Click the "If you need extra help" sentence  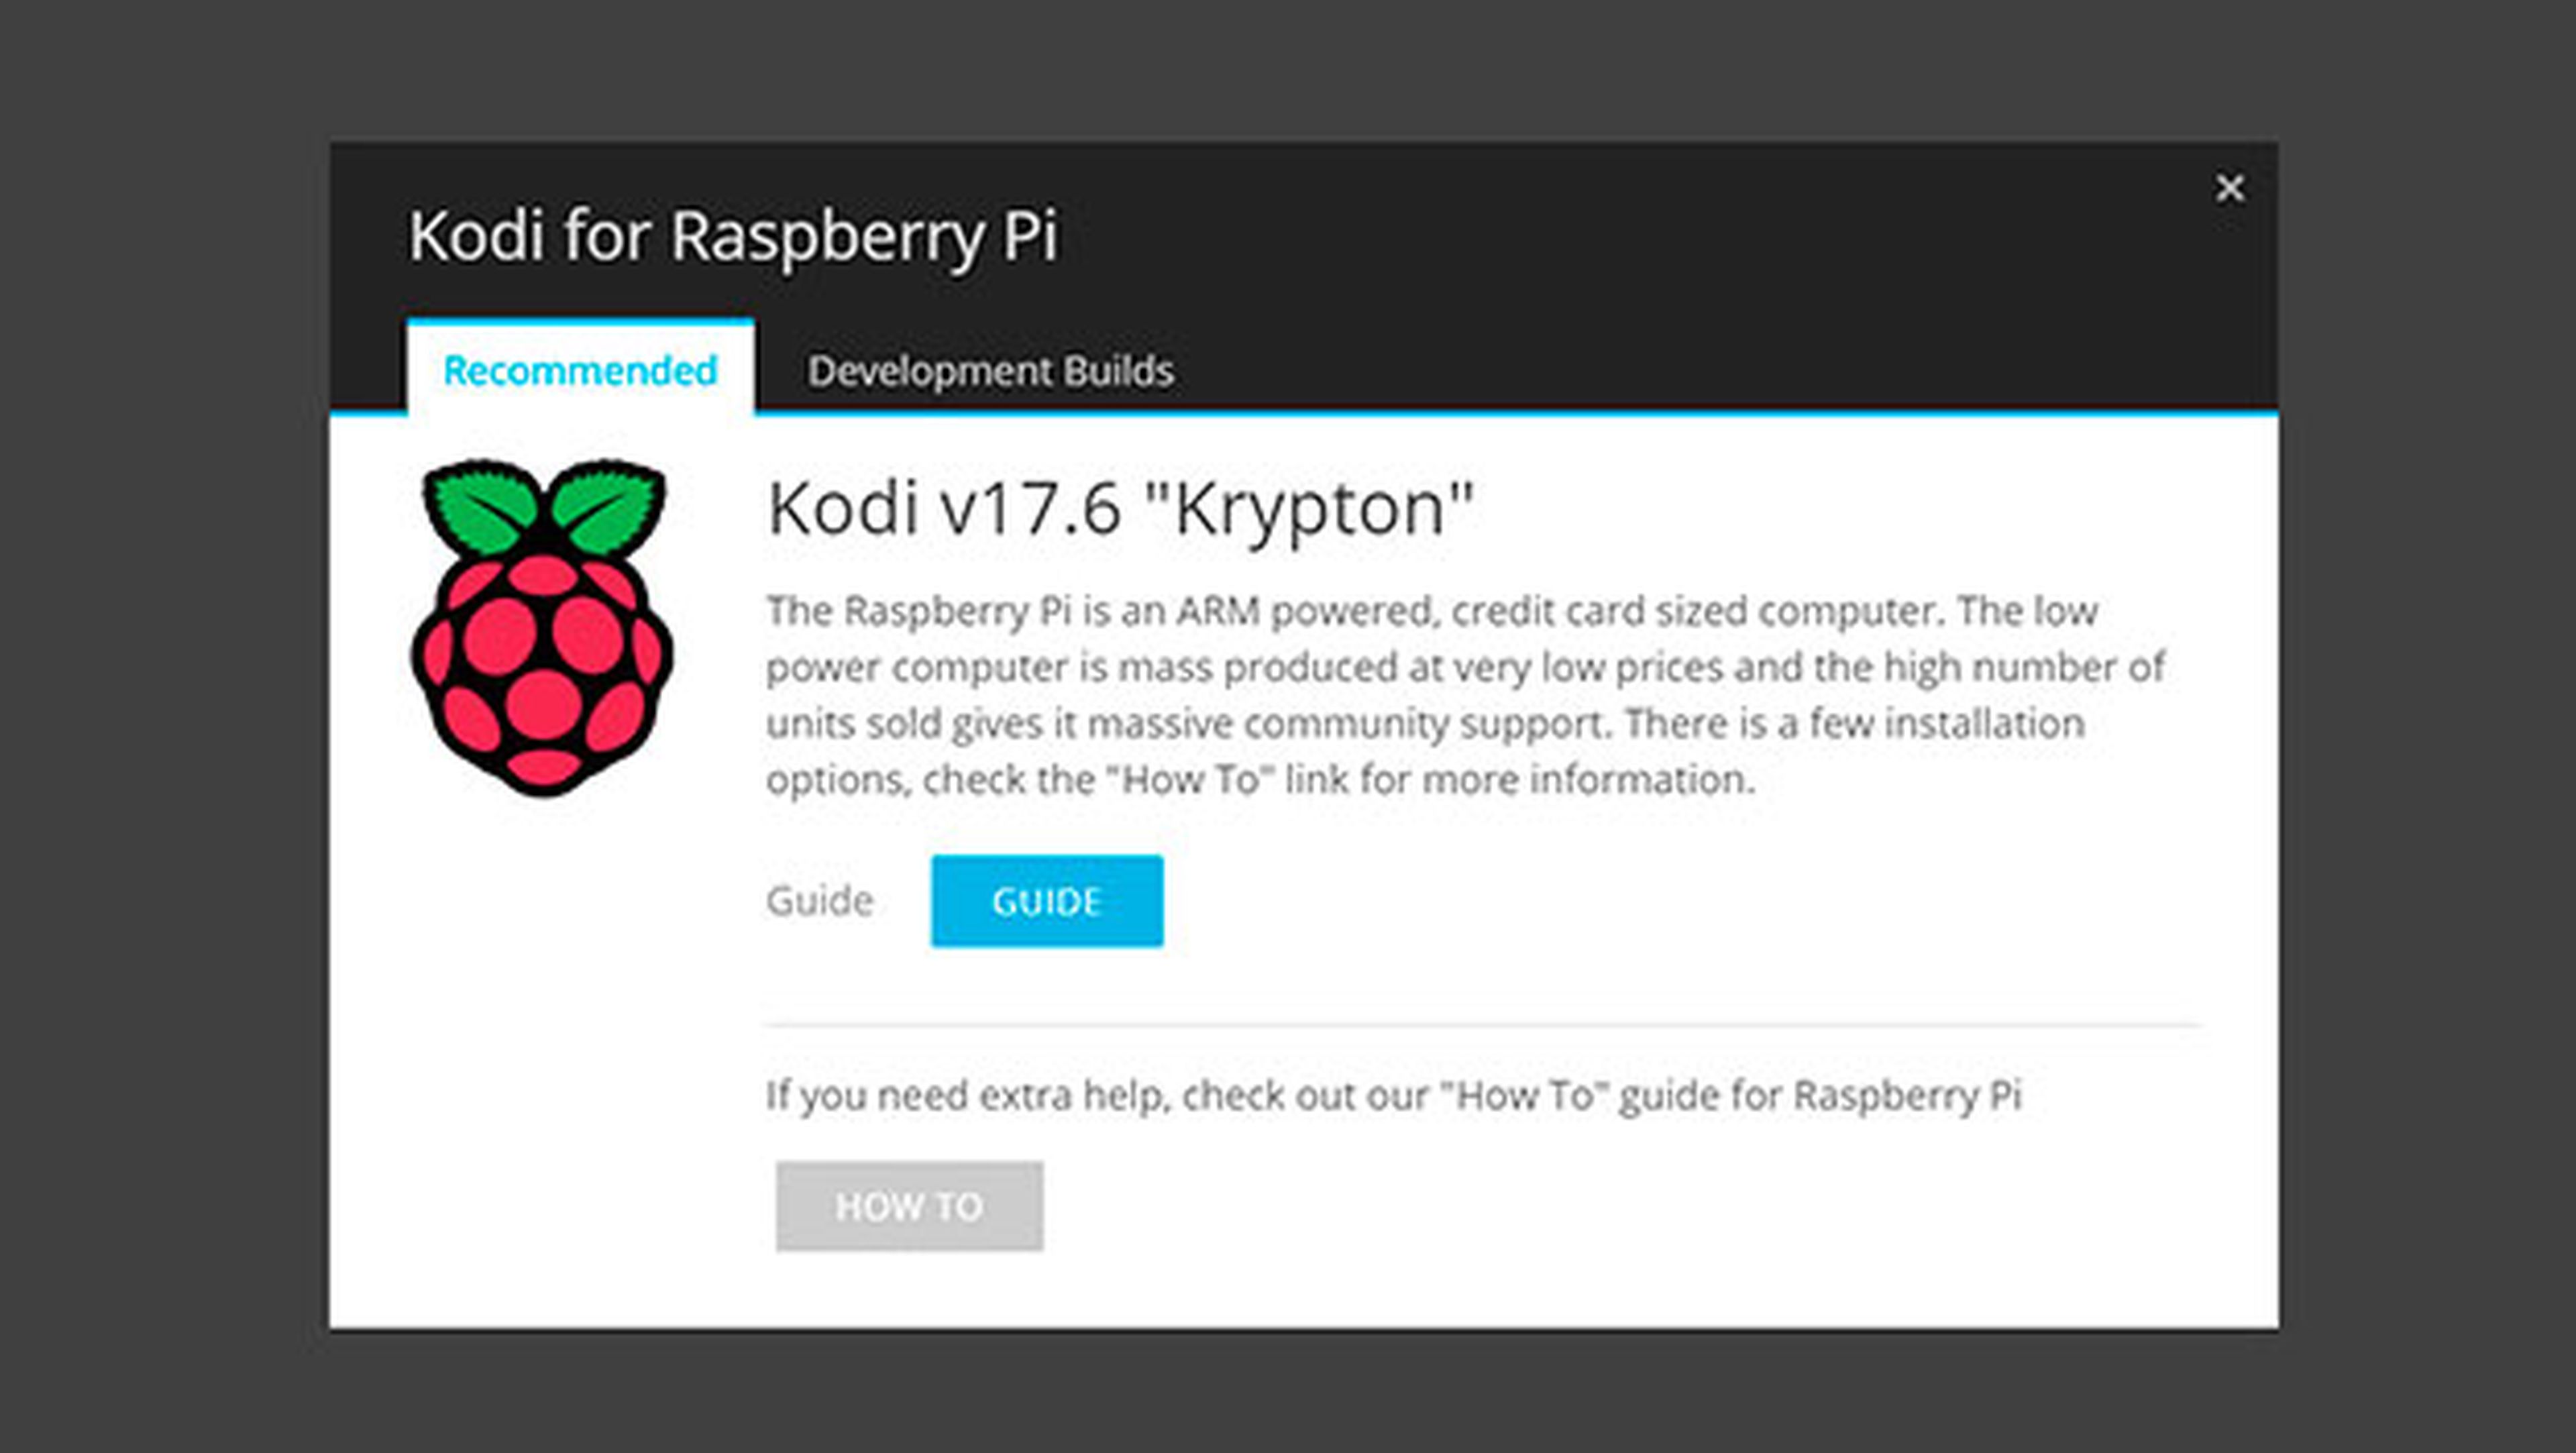coord(1393,1095)
